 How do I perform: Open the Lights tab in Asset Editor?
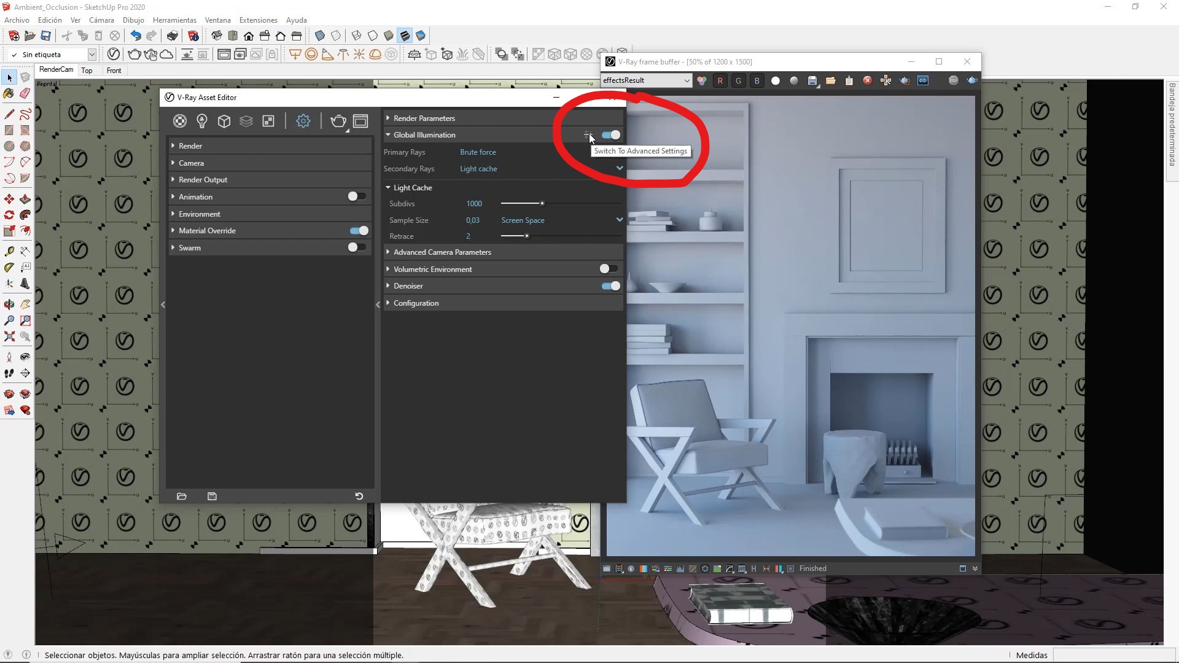coord(202,121)
